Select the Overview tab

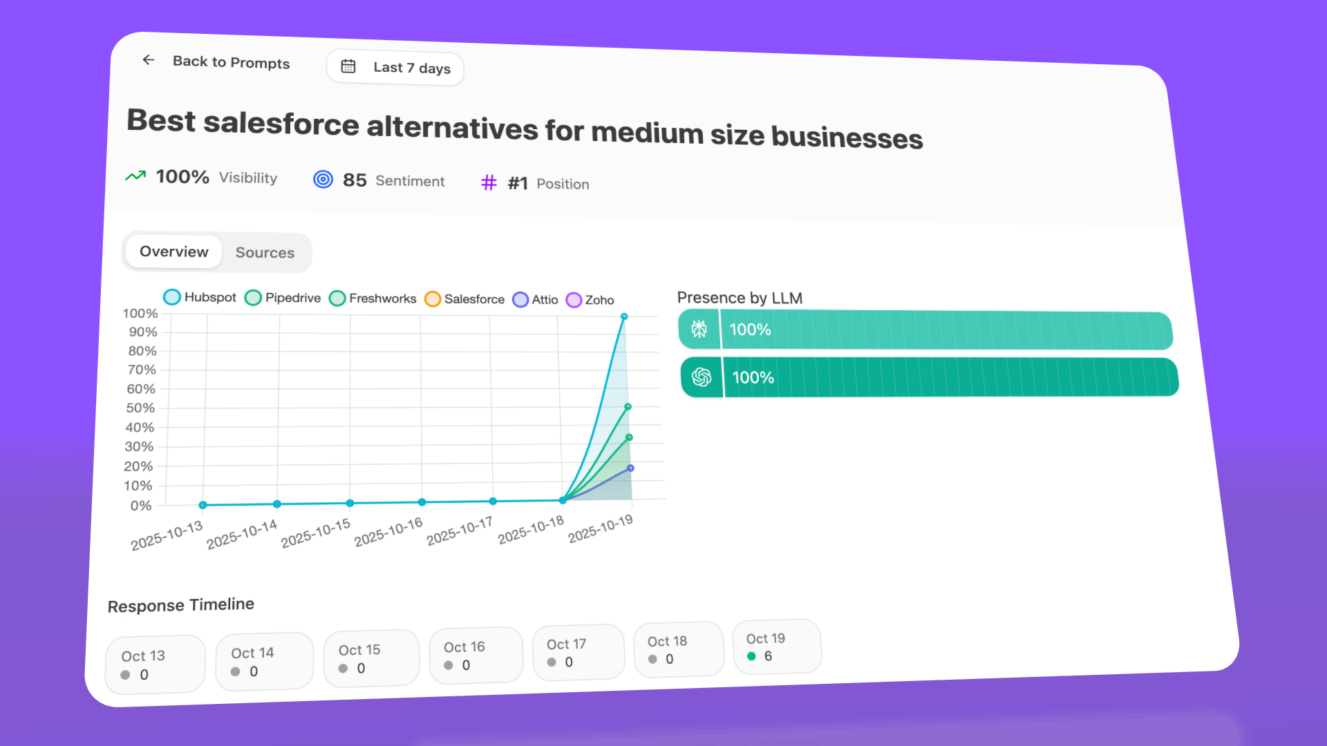click(173, 251)
